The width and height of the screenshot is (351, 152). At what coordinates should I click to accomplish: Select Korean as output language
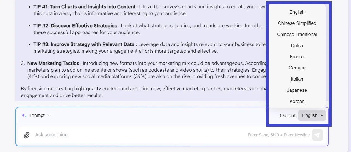297,101
